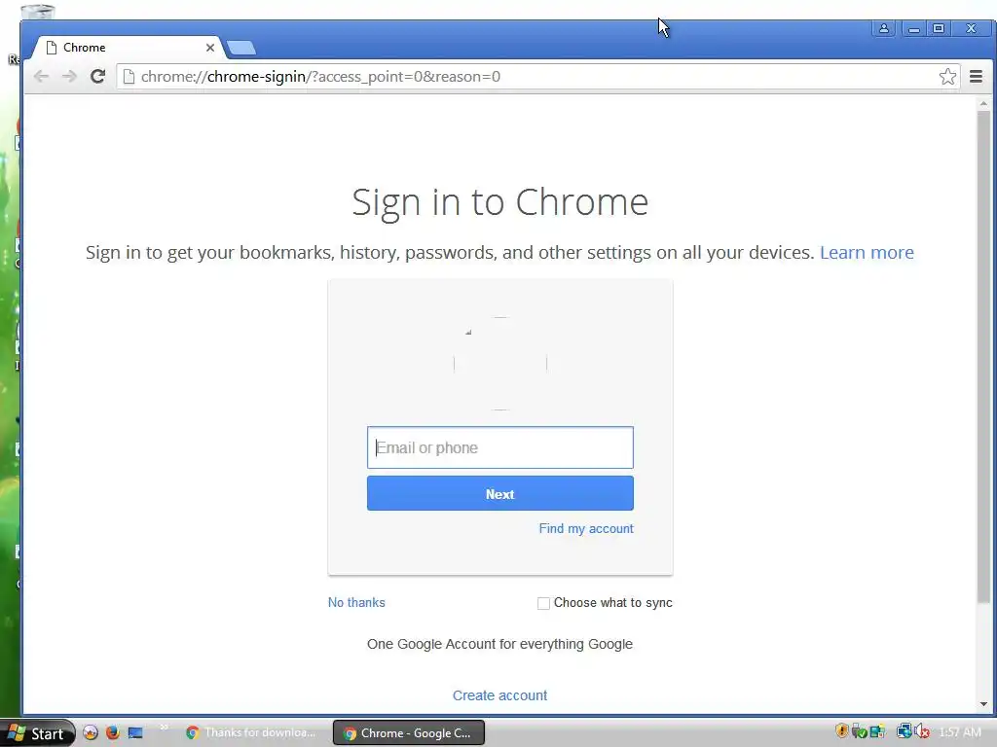This screenshot has height=747, width=997.
Task: Click the No thanks link
Action: tap(356, 602)
